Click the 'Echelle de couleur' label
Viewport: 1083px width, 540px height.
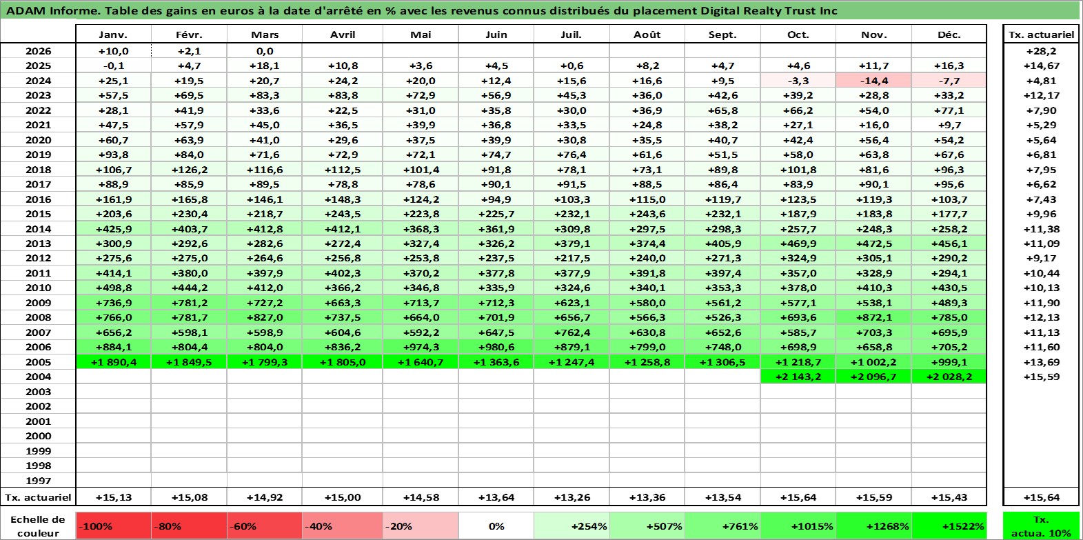38,526
